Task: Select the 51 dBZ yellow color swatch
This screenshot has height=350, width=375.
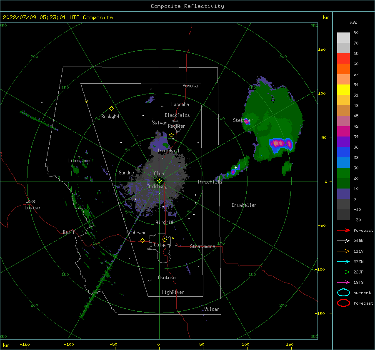Action: pyautogui.click(x=343, y=89)
